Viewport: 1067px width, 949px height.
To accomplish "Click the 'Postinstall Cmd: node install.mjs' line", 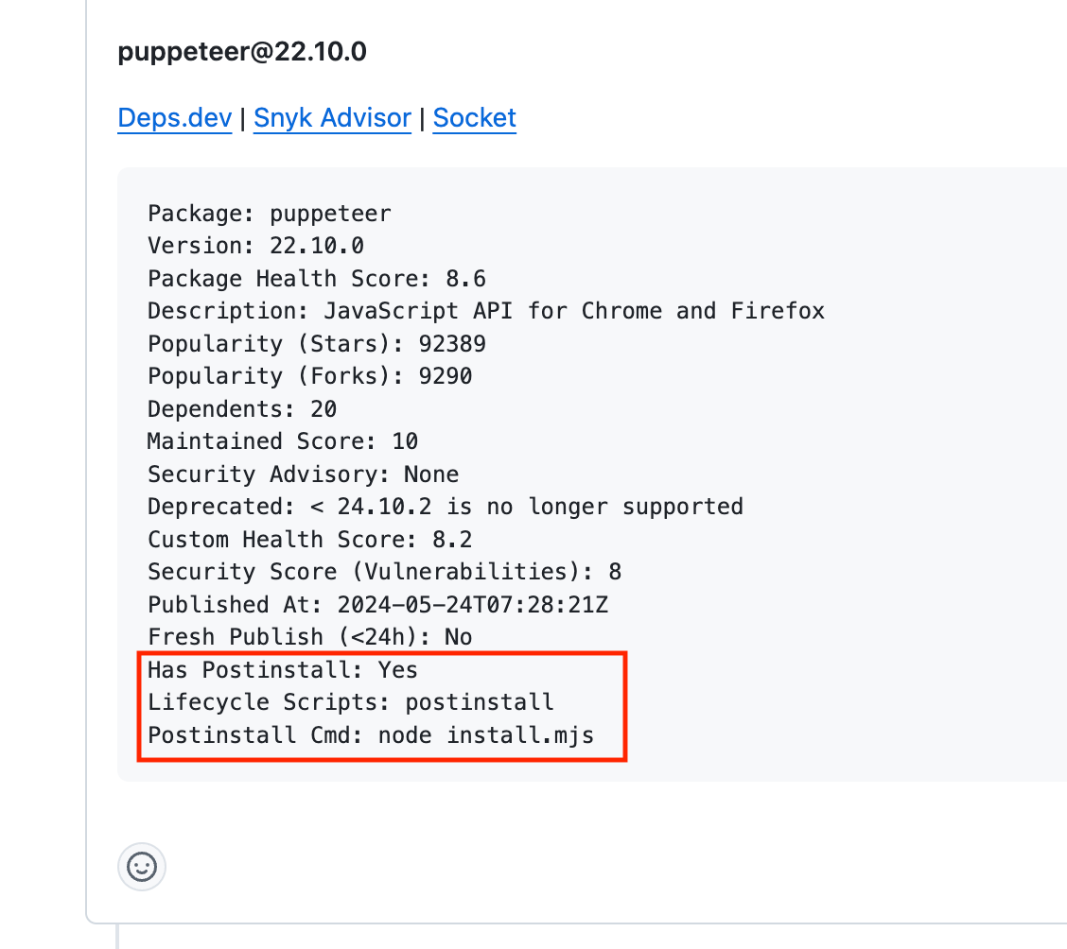I will click(370, 734).
